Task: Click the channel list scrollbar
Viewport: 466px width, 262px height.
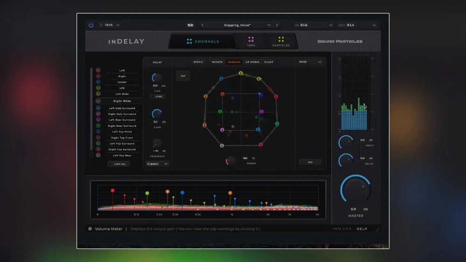Action: click(x=91, y=112)
